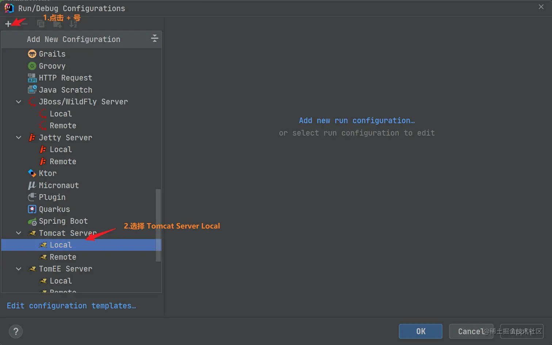Select Remote under Tomcat Server
Screen dimensions: 552x345
click(x=81, y=257)
